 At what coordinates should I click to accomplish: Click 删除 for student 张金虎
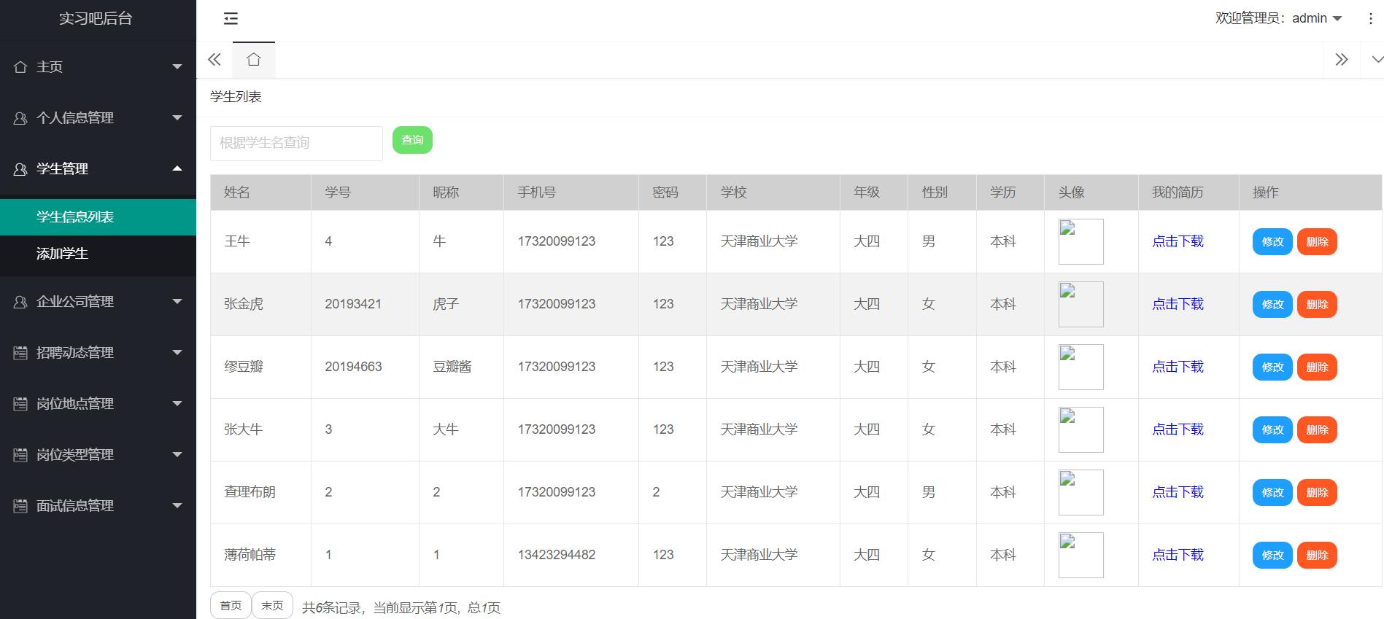(1317, 304)
